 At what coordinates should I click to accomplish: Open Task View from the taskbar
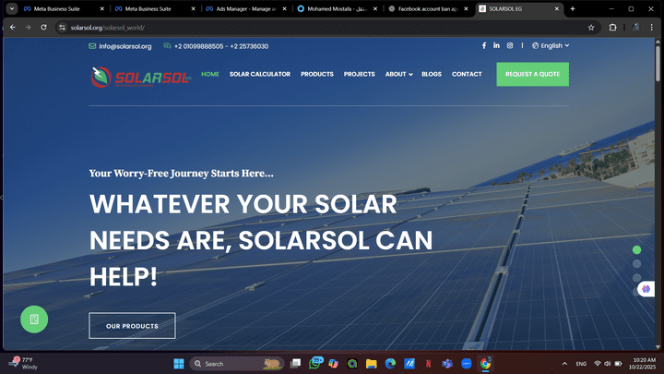[296, 364]
